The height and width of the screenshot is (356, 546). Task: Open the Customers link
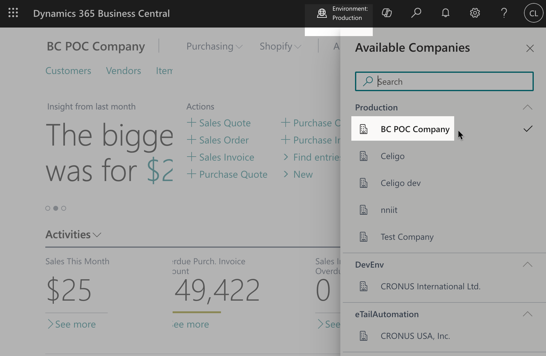click(68, 71)
